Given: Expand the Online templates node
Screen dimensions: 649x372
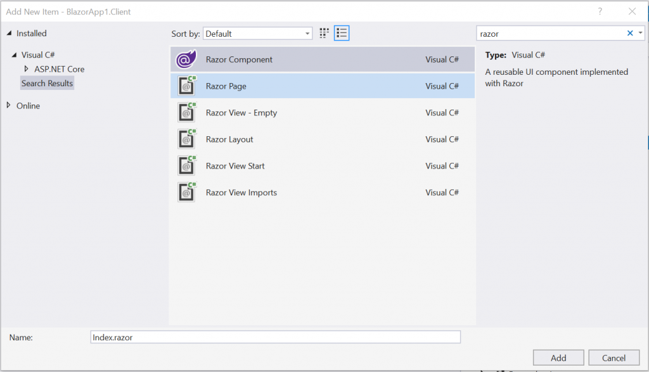Looking at the screenshot, I should tap(8, 106).
